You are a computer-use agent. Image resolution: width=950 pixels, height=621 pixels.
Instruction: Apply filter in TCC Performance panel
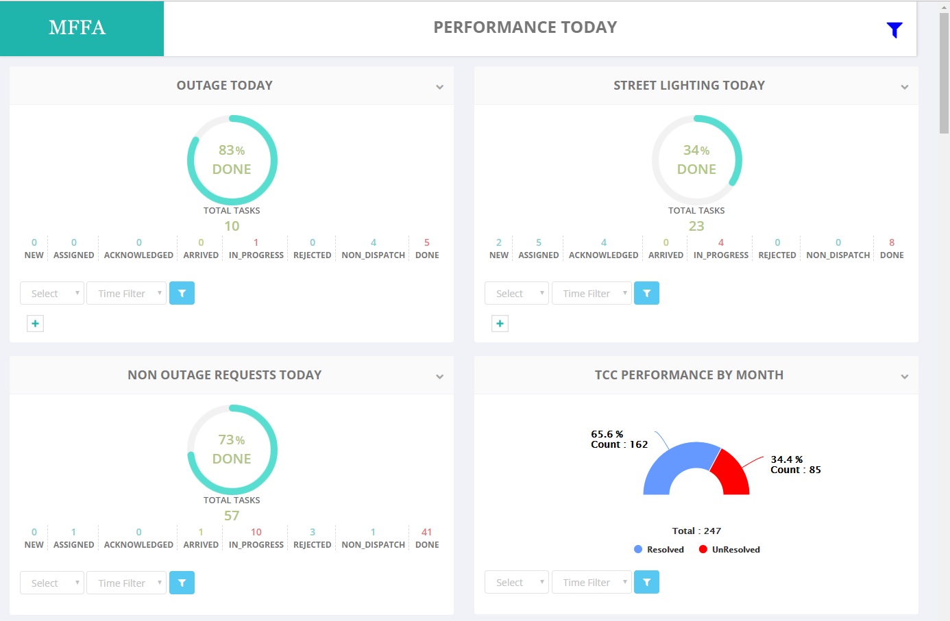point(646,582)
